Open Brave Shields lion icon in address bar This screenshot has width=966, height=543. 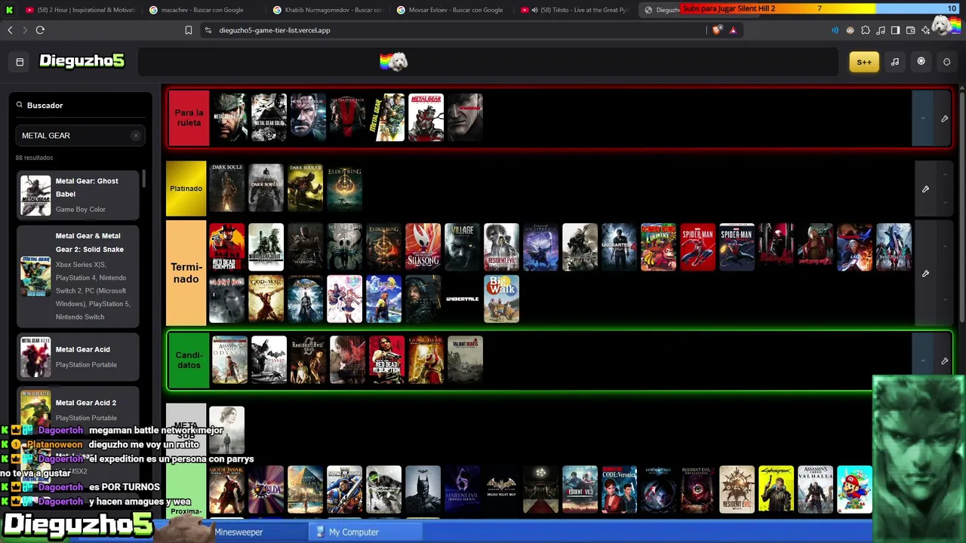click(716, 30)
